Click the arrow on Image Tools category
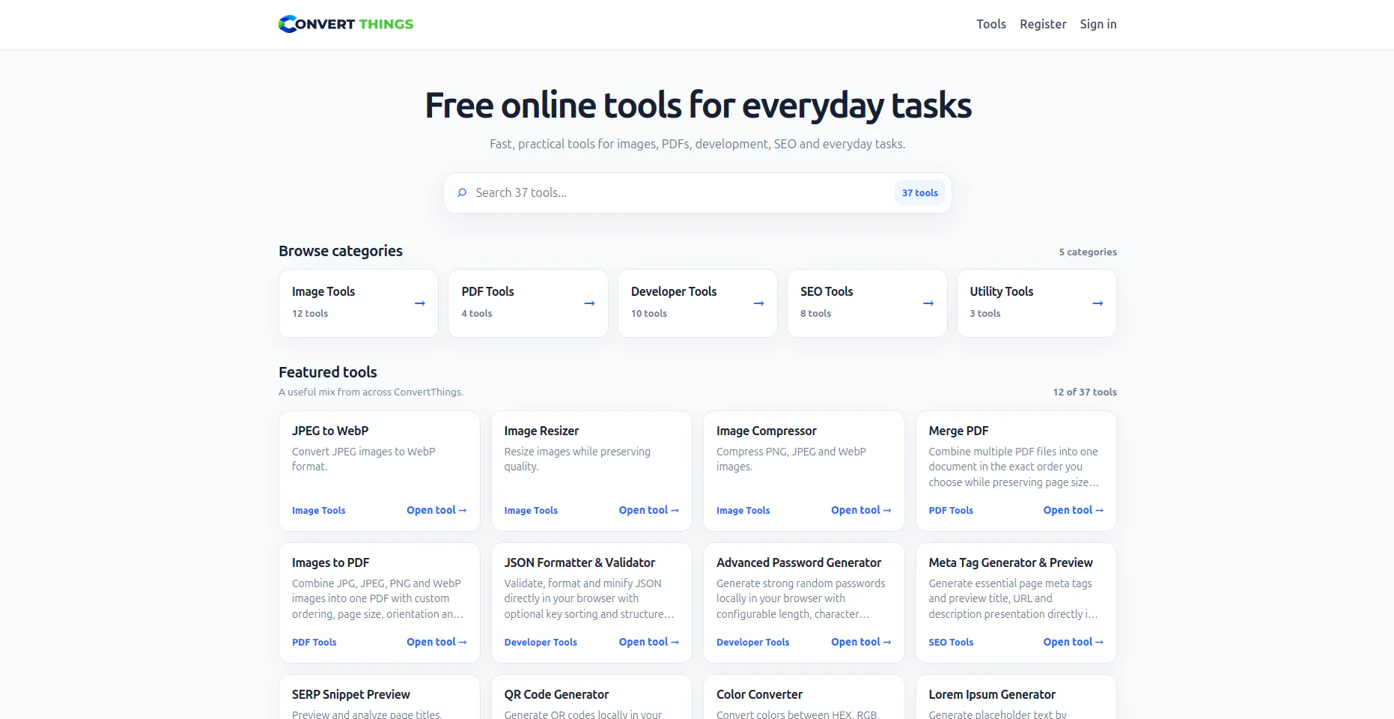The image size is (1394, 719). [420, 303]
